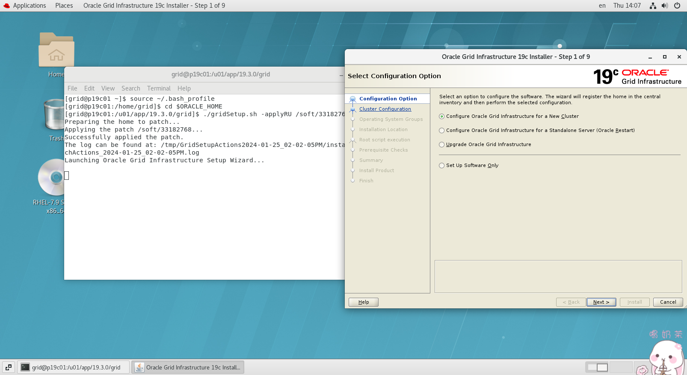
Task: Click the Configuration Option step icon
Action: coord(353,99)
